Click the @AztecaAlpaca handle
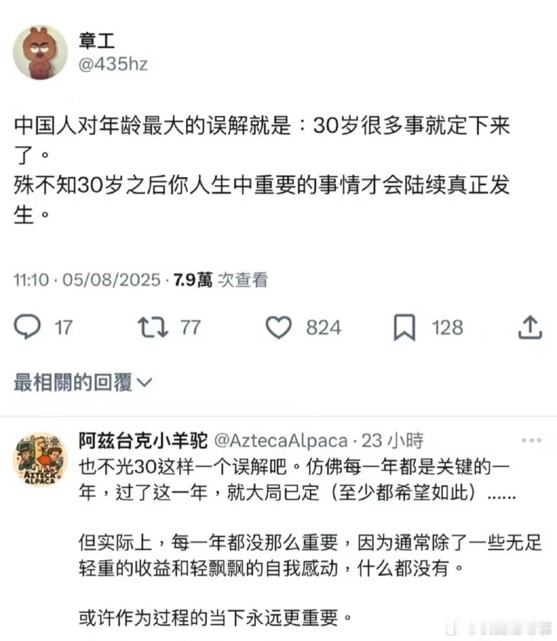Screen dimensions: 557x641 tap(281, 441)
